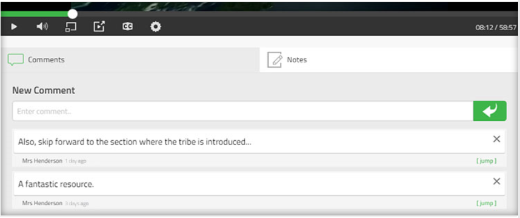Click the share/export video icon
The height and width of the screenshot is (218, 520).
coord(99,27)
